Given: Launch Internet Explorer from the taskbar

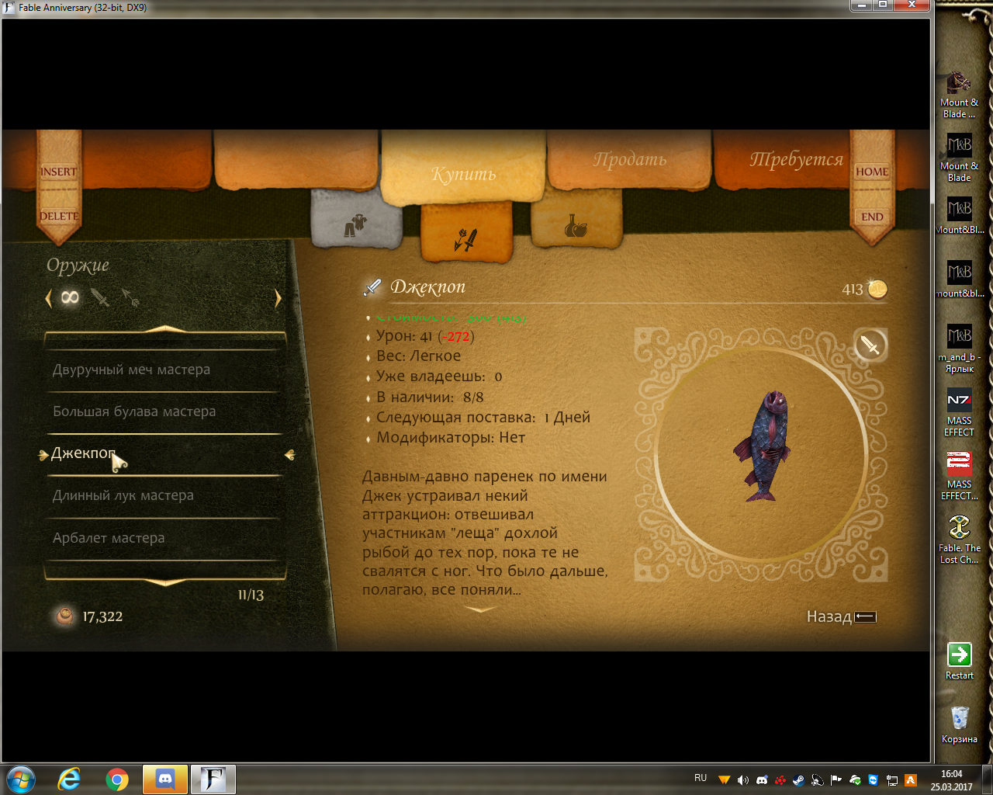Looking at the screenshot, I should tap(69, 779).
